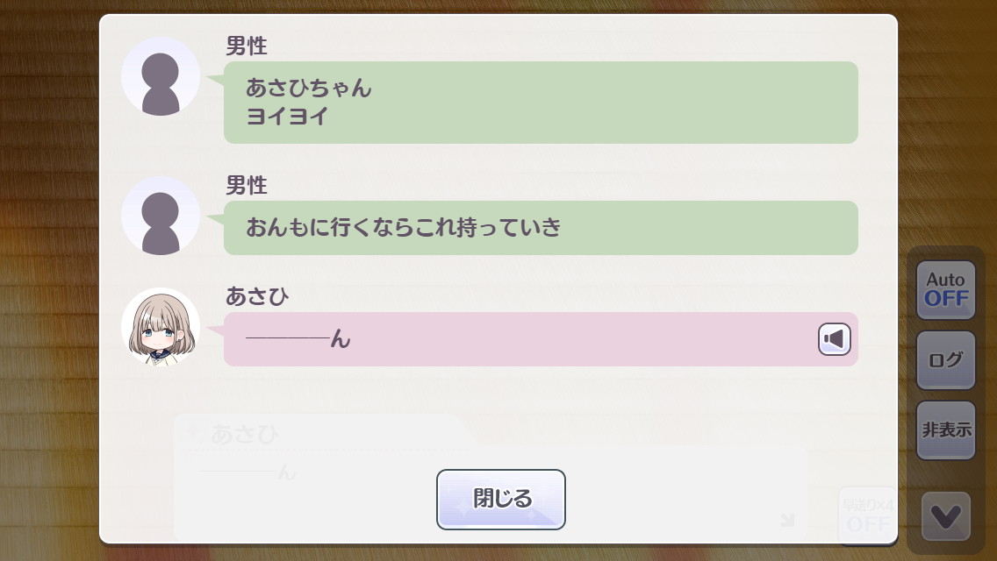Select the おんもに行くならこれ持っていき bubble
997x561 pixels.
[540, 228]
